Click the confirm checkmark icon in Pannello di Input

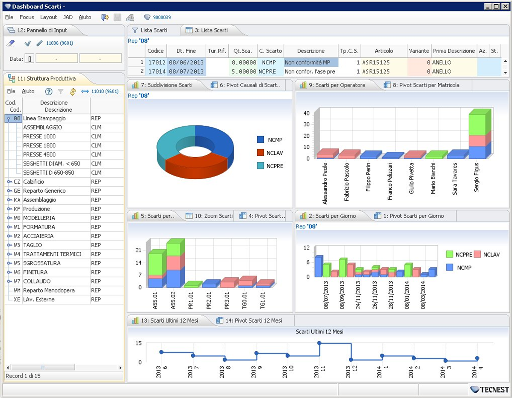[x=28, y=43]
